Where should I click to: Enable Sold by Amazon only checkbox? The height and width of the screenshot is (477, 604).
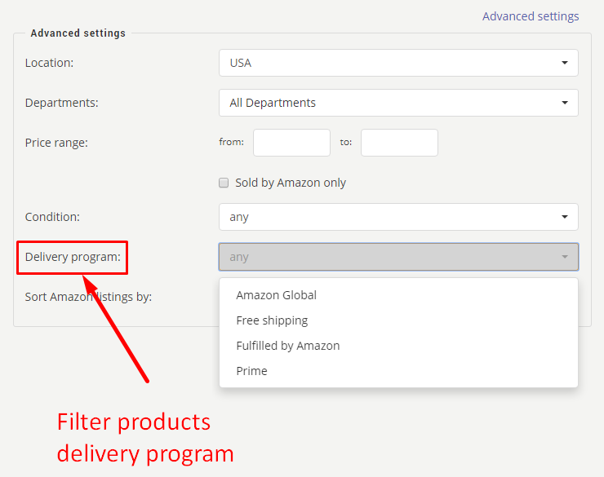[224, 183]
